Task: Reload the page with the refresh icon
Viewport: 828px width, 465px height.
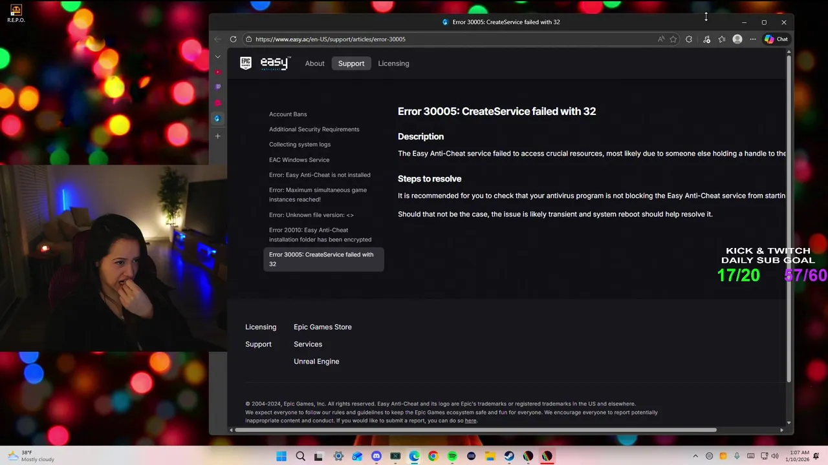Action: [234, 39]
